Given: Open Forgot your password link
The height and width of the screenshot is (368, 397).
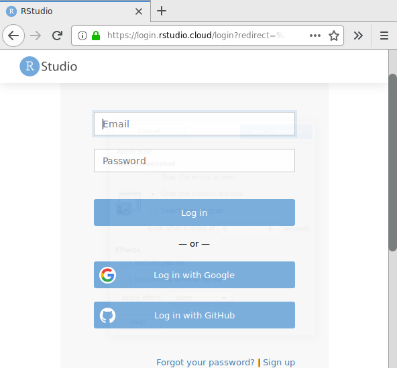Looking at the screenshot, I should [x=205, y=362].
